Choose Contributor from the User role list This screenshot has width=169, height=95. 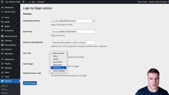point(59,62)
